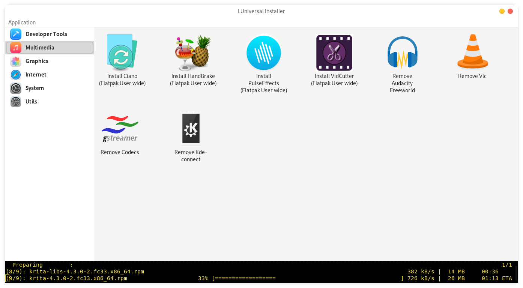Click the Install VidCutter label
The width and height of the screenshot is (523, 288).
tap(334, 79)
